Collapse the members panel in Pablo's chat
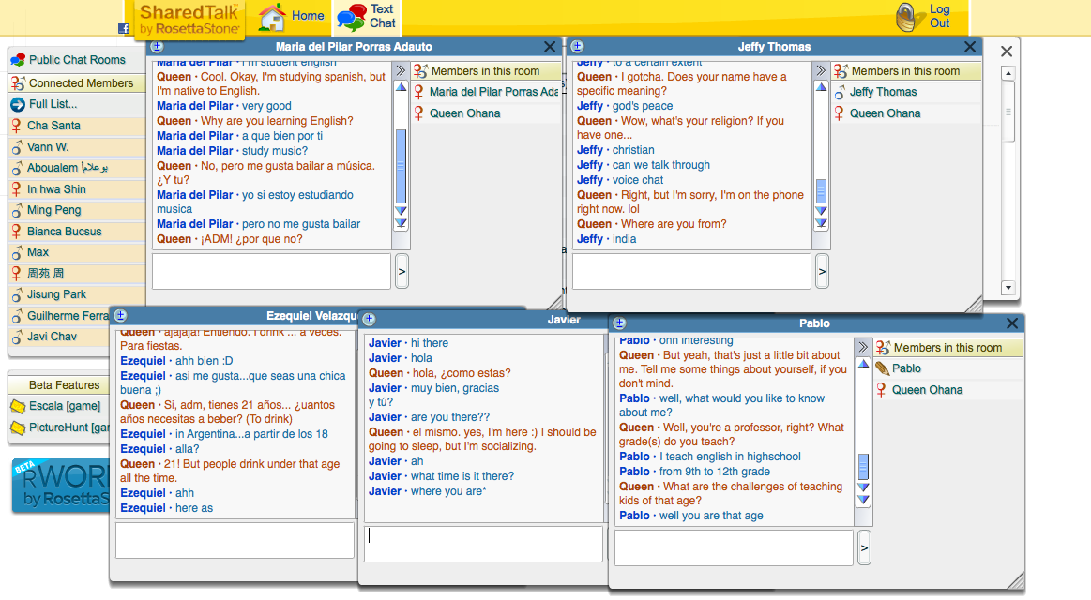The height and width of the screenshot is (600, 1091). (863, 347)
